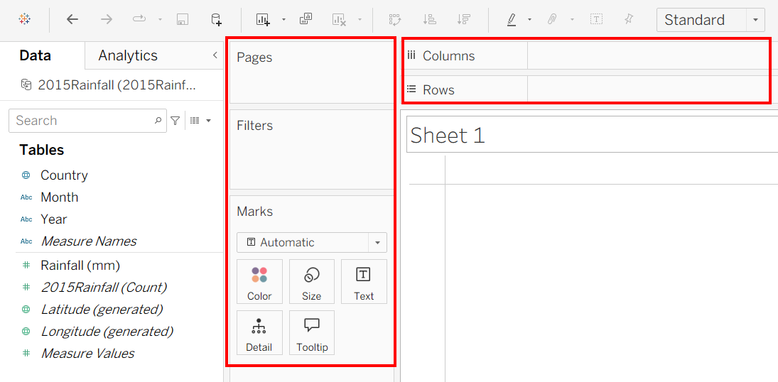Select the Month field
The image size is (778, 382).
(60, 197)
